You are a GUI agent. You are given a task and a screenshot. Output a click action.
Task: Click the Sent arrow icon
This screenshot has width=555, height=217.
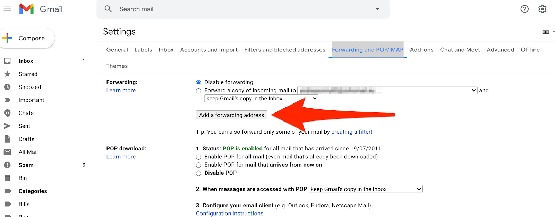[x=7, y=126]
